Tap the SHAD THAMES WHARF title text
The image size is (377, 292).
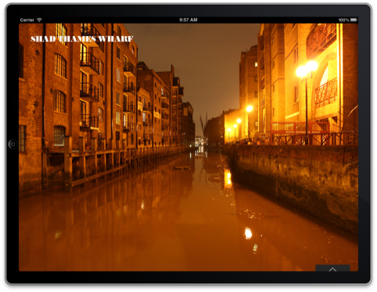pyautogui.click(x=82, y=39)
